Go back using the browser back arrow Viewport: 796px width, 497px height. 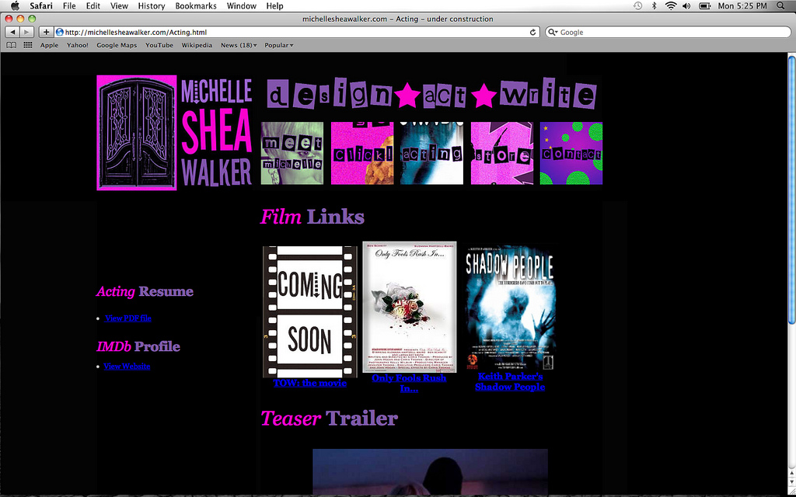tap(12, 32)
